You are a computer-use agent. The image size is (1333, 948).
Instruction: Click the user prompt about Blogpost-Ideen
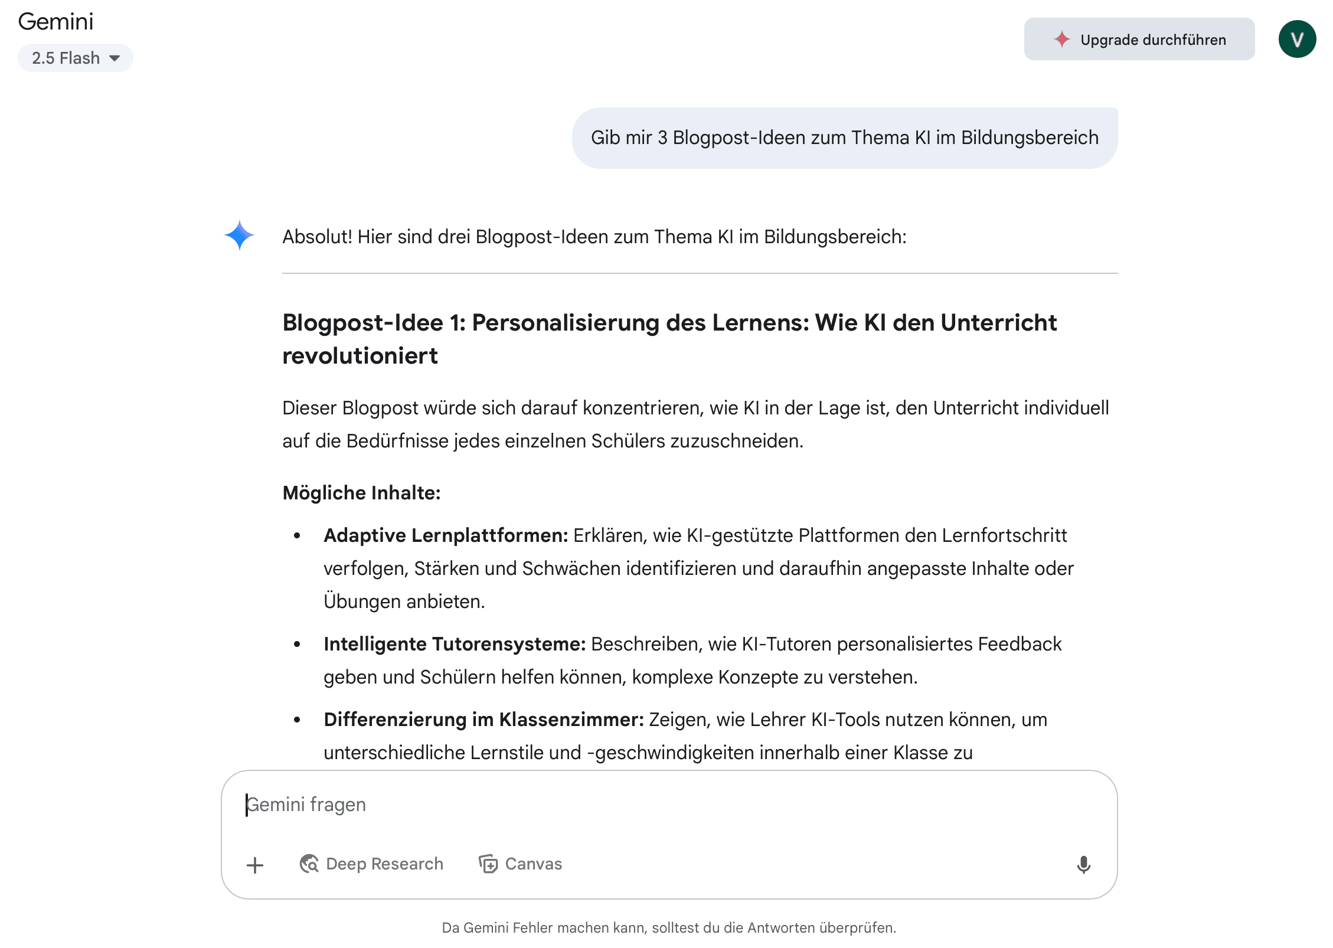pos(844,138)
